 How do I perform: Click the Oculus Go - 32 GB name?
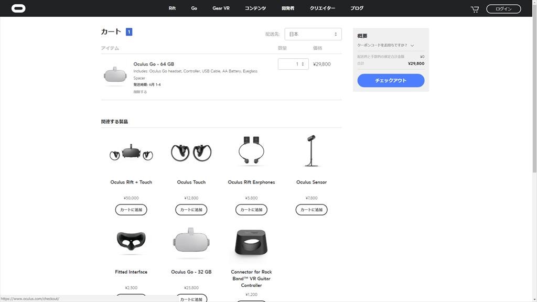coord(191,272)
